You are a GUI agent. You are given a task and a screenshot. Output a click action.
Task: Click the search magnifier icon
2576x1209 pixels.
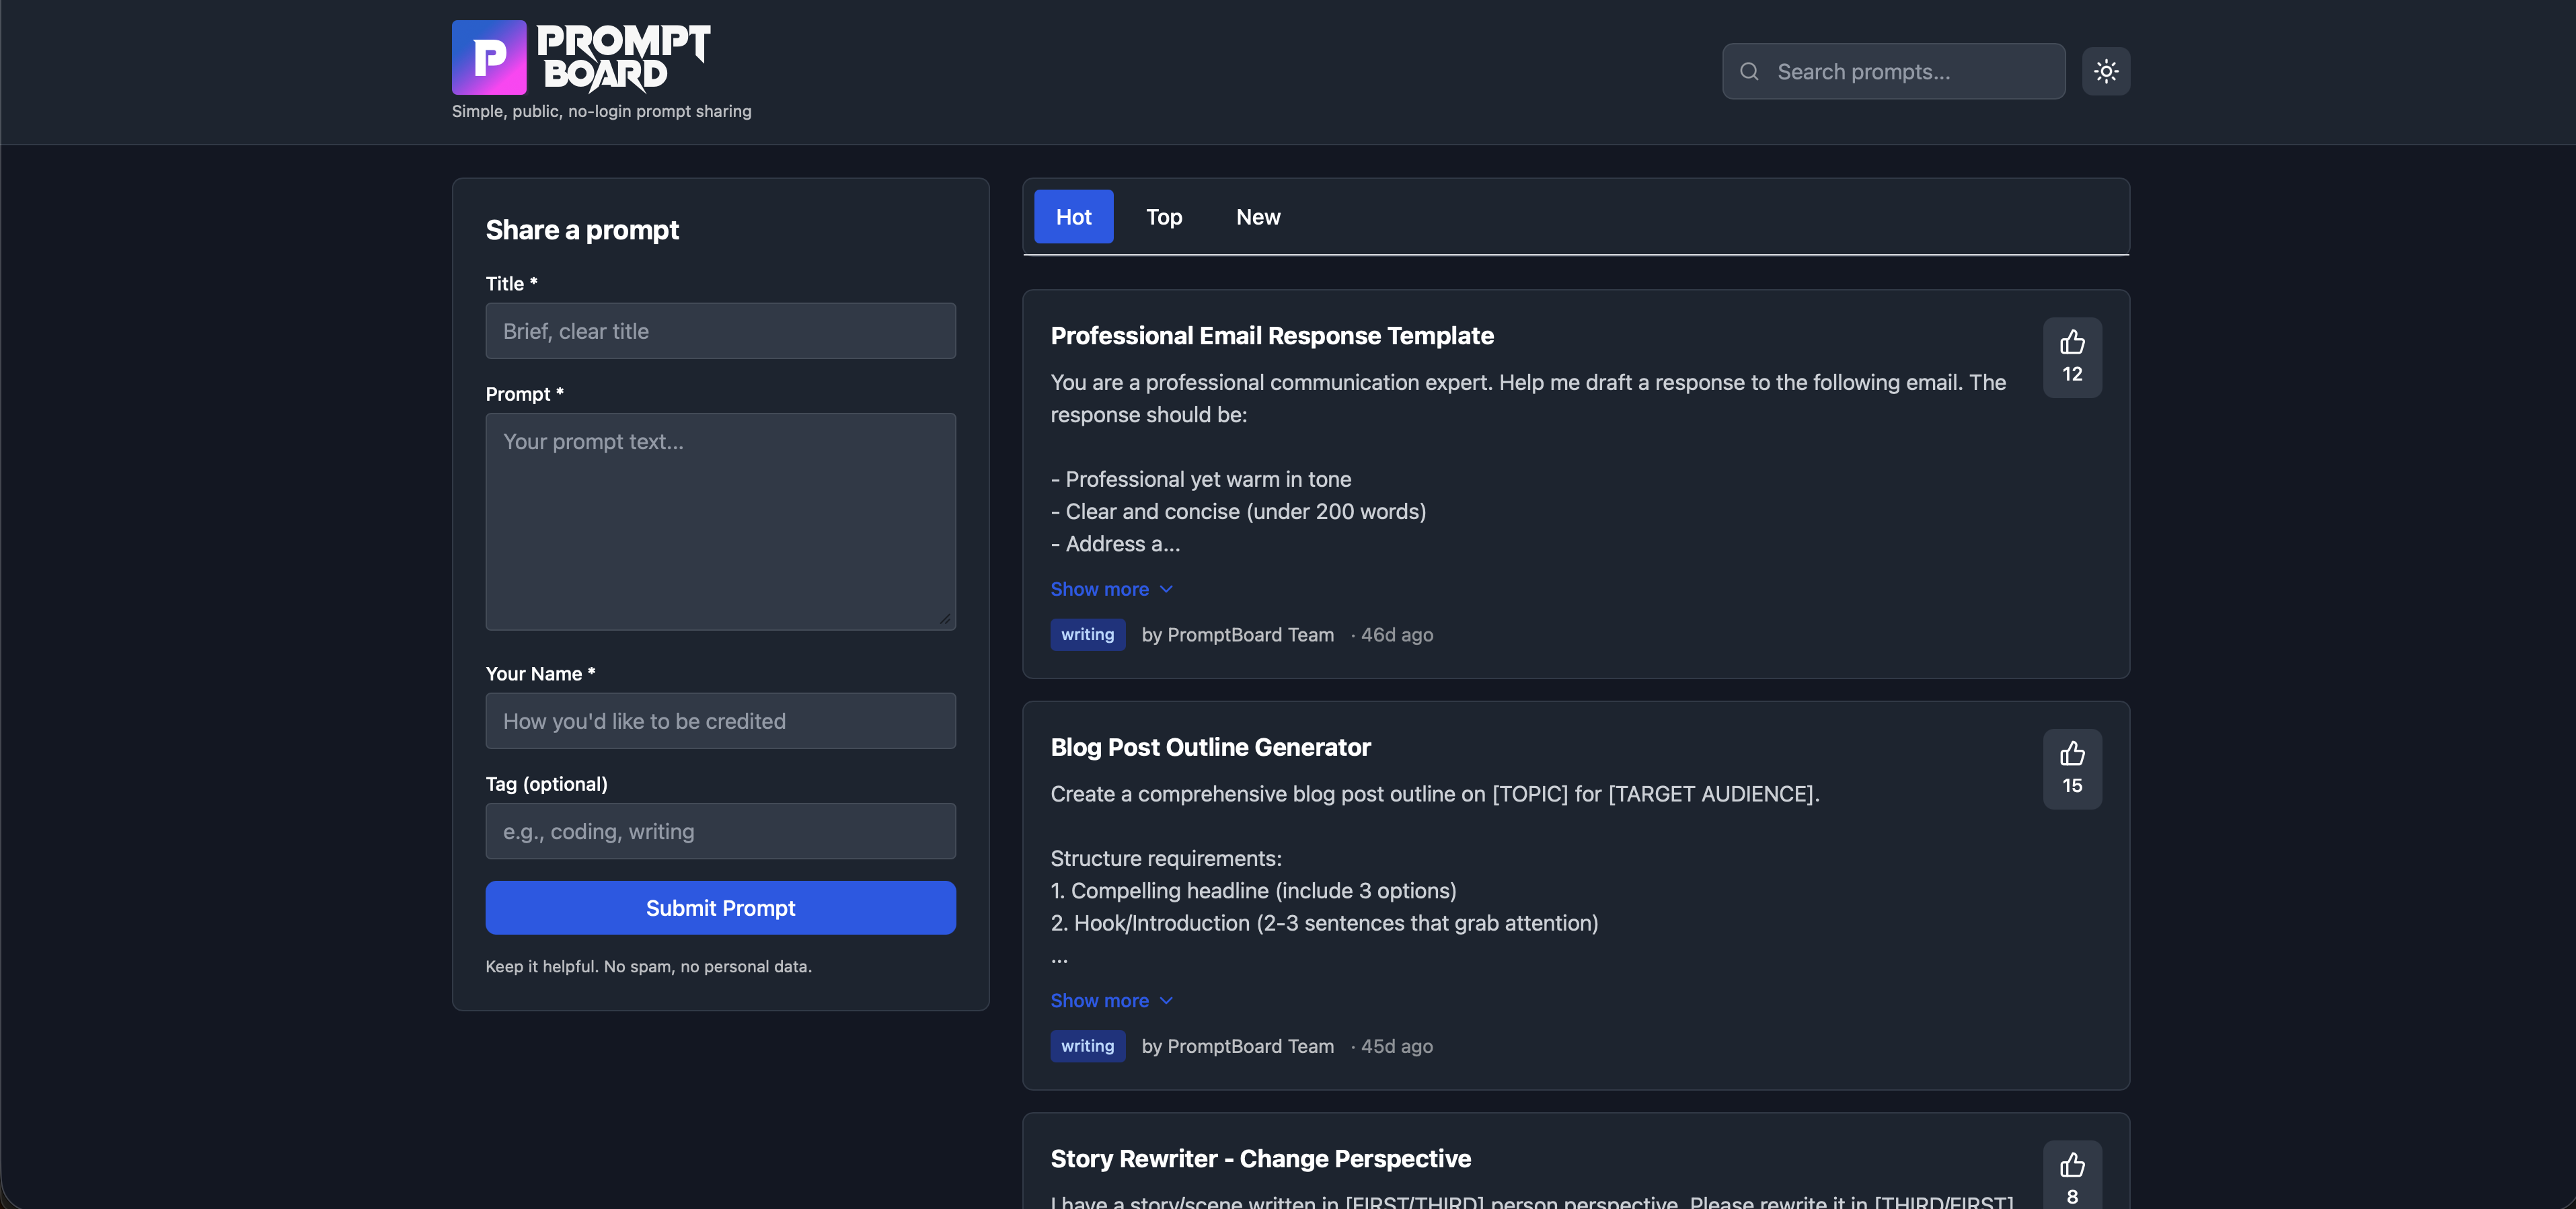pyautogui.click(x=1750, y=71)
